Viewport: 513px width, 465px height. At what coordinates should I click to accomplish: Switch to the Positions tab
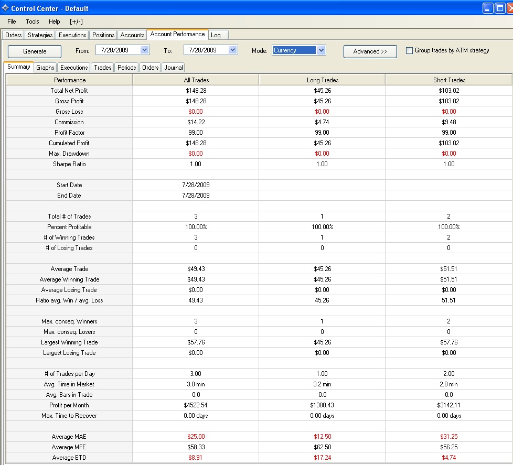pos(103,35)
